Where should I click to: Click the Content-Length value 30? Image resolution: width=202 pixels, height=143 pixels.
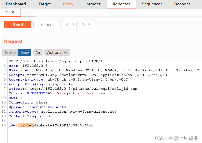(x=47, y=116)
